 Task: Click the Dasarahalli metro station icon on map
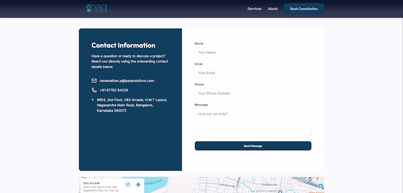(x=310, y=179)
